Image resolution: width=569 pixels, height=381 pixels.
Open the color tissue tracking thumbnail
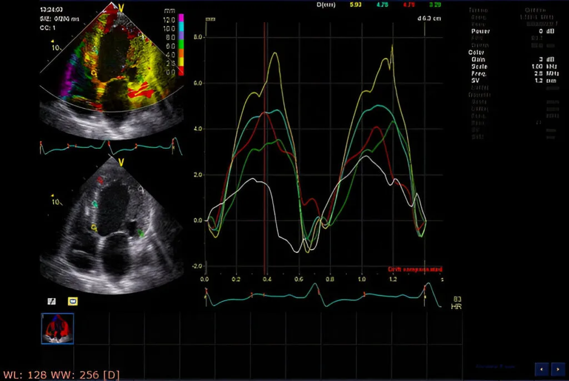click(58, 328)
